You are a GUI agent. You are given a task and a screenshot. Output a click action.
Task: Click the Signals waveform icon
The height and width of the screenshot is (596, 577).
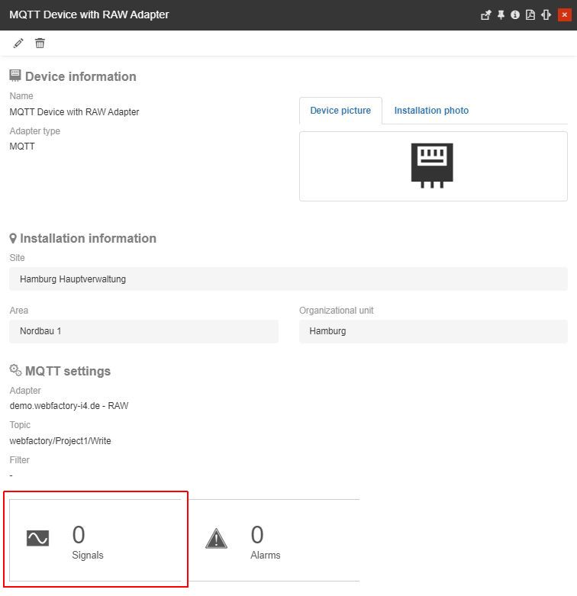click(37, 538)
